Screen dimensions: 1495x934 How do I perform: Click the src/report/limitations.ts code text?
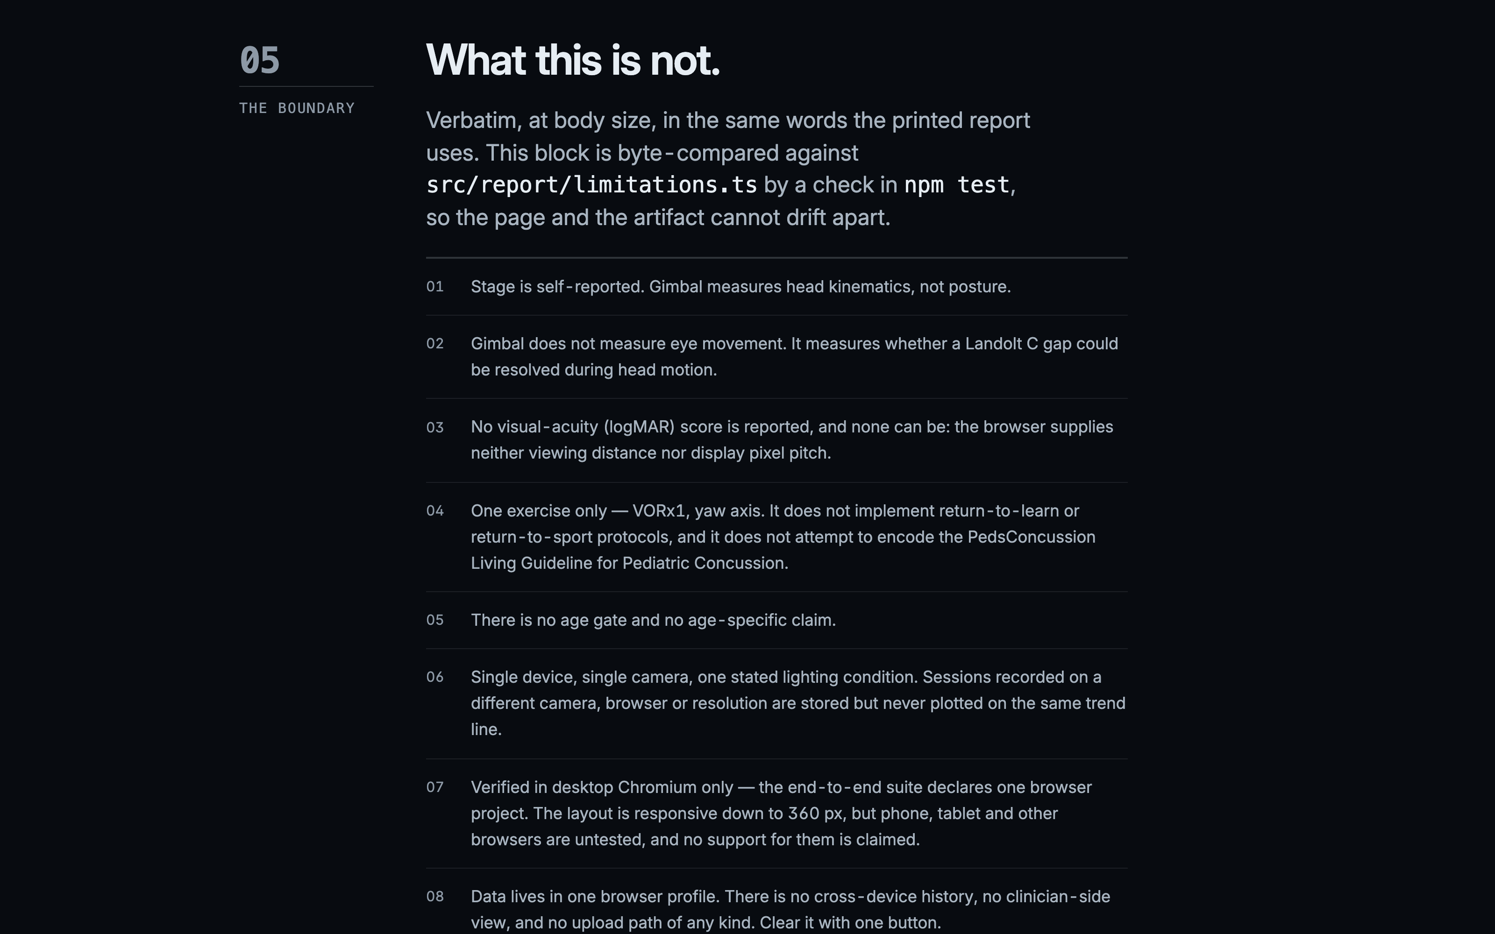point(591,185)
